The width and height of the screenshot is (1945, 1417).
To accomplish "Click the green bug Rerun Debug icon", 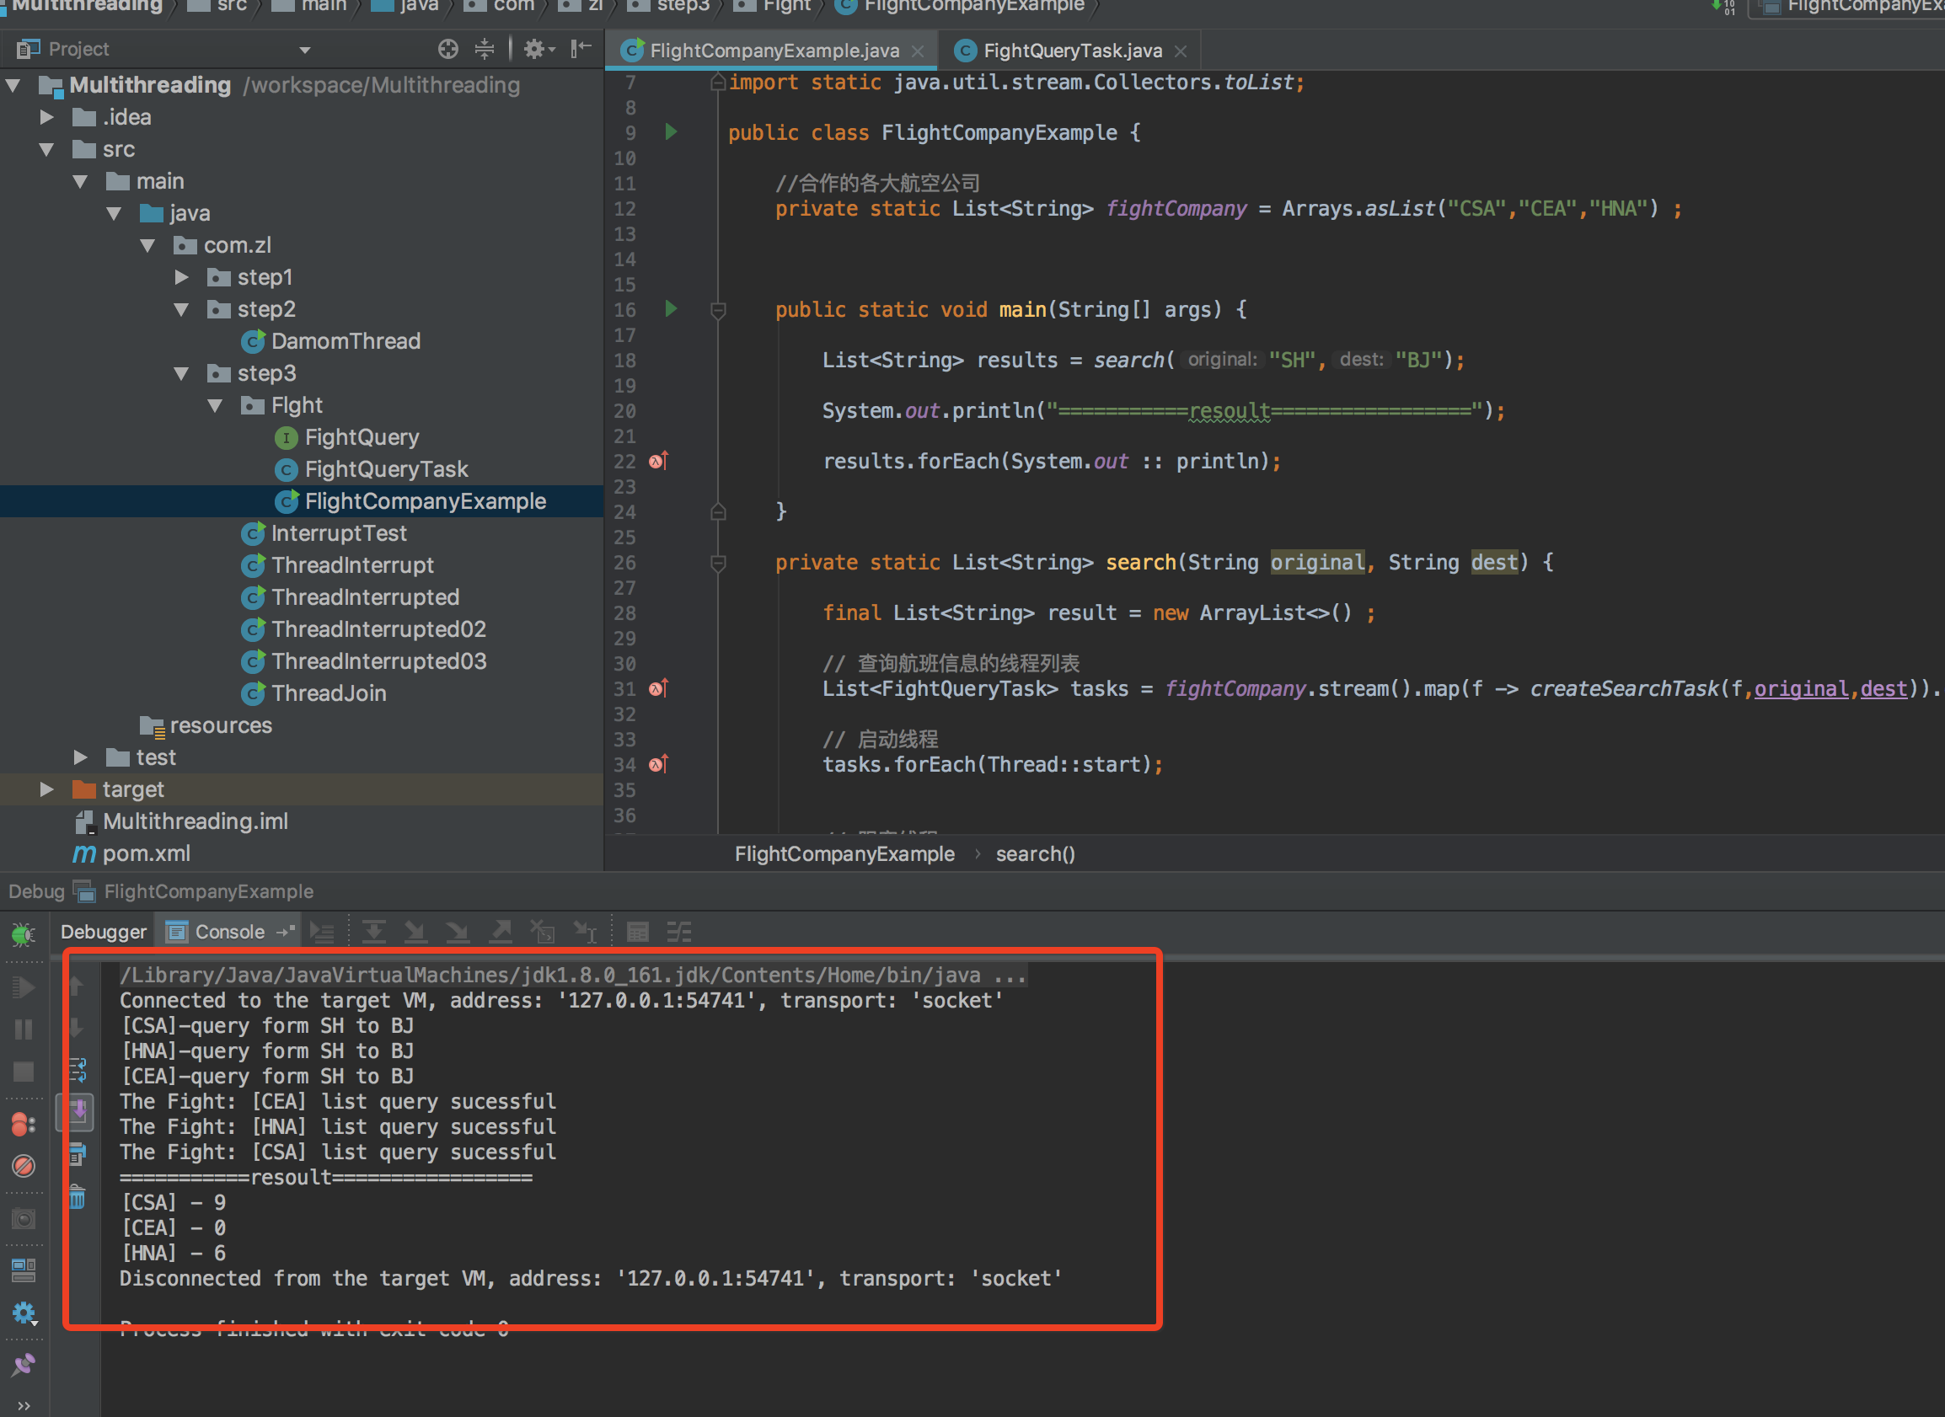I will 23,934.
